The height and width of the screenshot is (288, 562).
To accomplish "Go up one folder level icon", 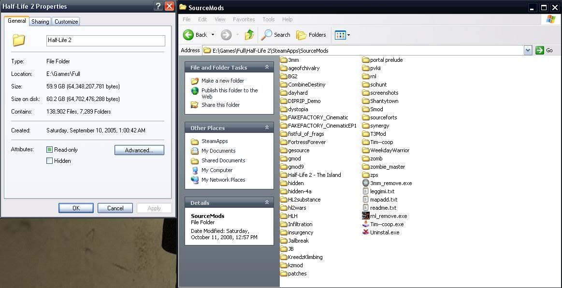I will pos(249,35).
